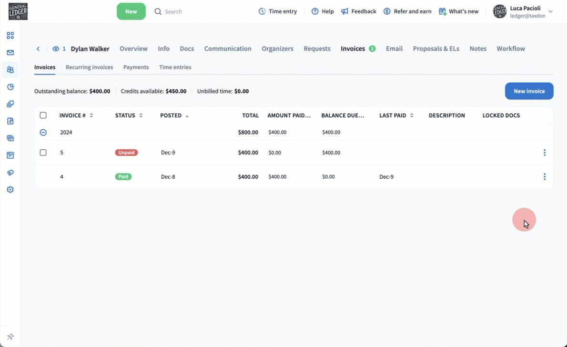
Task: Open What's new gift icon
Action: tap(442, 11)
